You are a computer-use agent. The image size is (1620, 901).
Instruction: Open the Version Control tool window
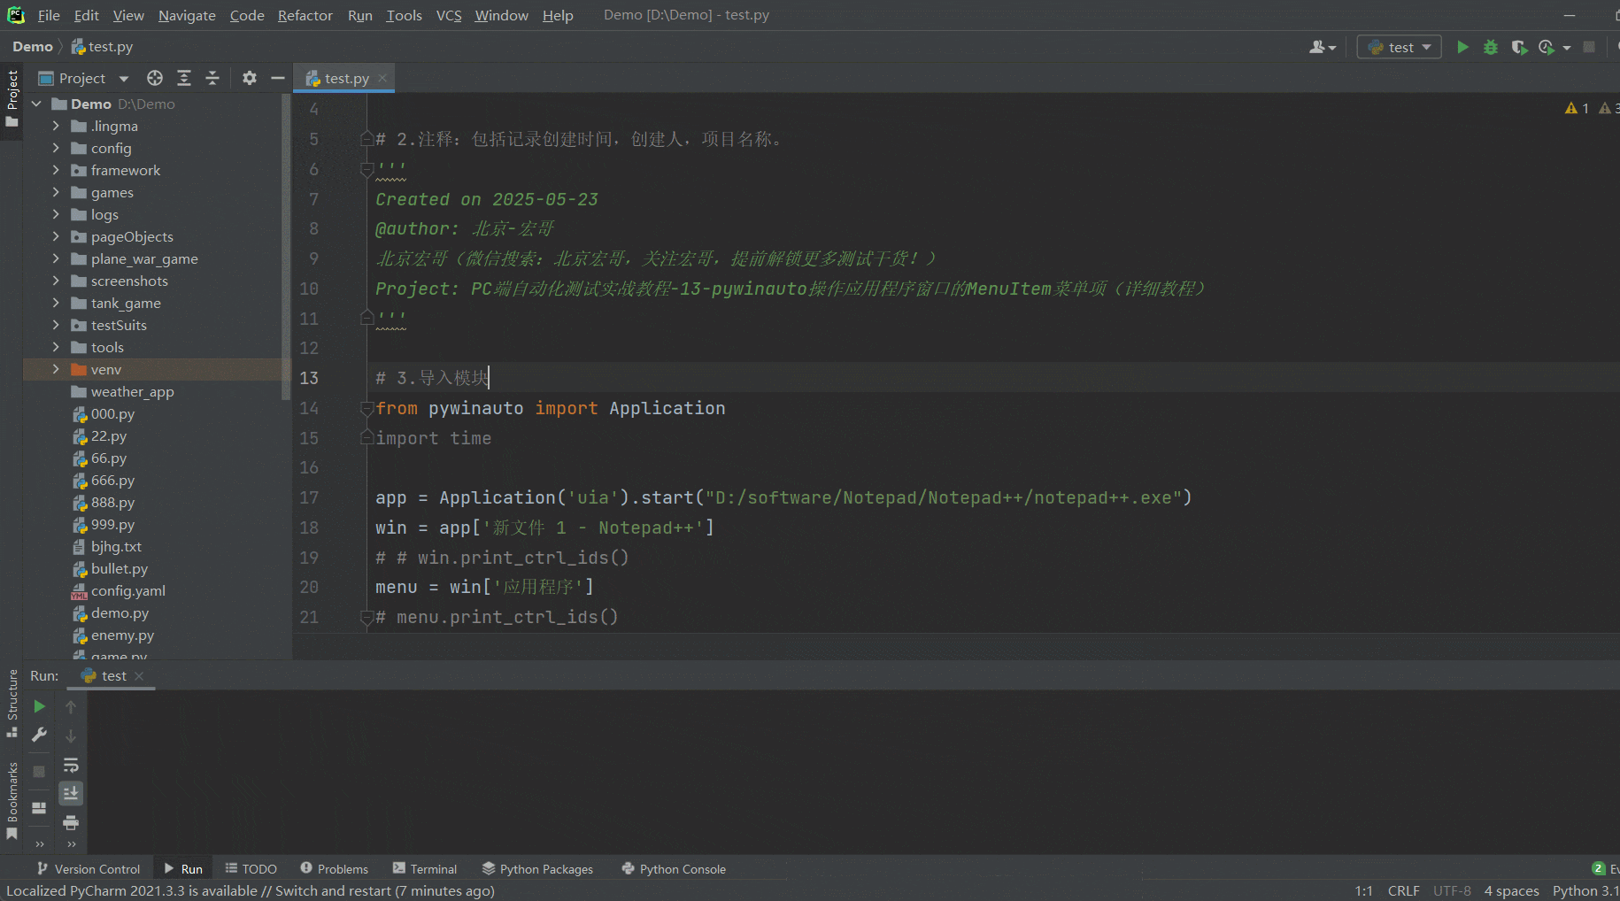tap(89, 869)
